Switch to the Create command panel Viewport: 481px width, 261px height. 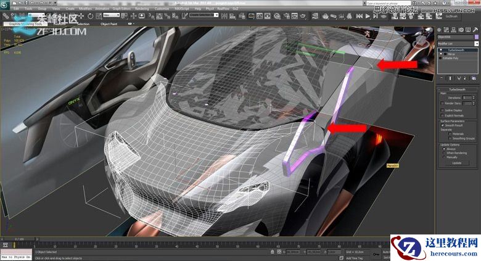click(439, 30)
